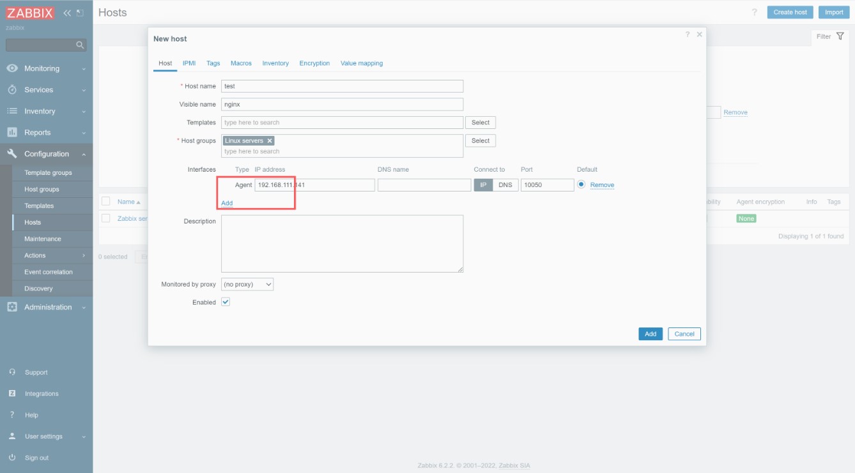The image size is (855, 473).
Task: Click Select next to Host groups
Action: click(x=481, y=140)
